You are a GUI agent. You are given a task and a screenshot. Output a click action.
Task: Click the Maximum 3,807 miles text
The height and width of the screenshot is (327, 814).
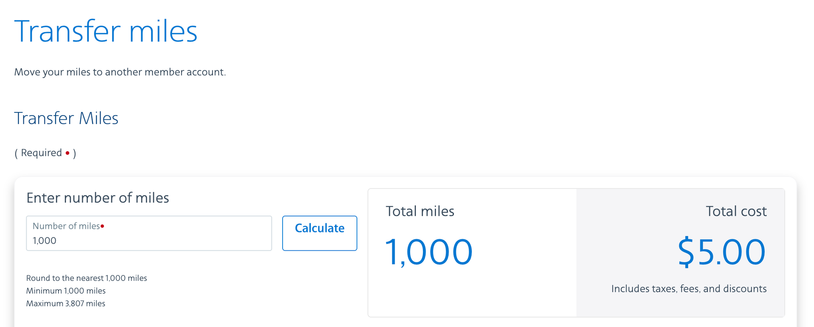click(65, 303)
